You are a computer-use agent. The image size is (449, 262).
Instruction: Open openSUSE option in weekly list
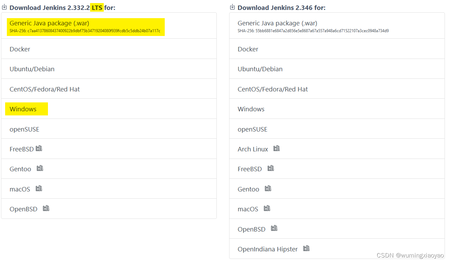coord(337,129)
